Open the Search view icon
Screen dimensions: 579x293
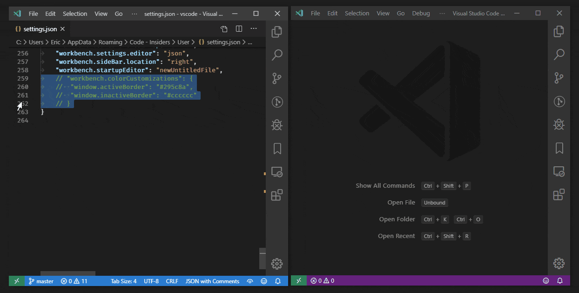click(x=277, y=55)
